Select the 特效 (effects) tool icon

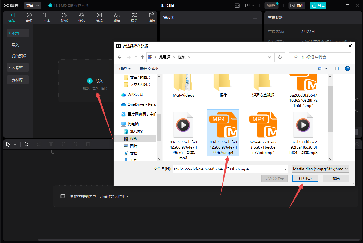point(81,17)
